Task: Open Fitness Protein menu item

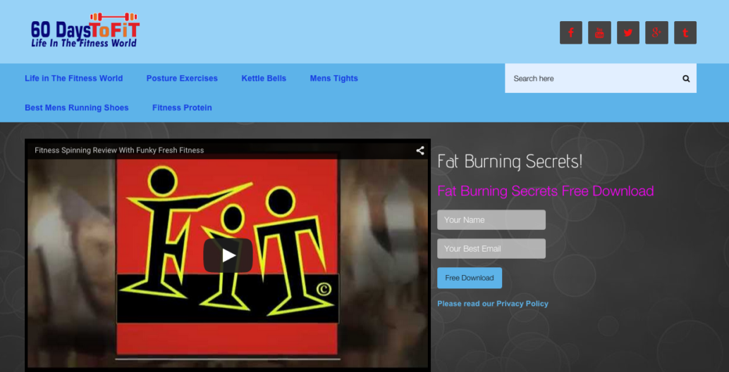Action: (182, 108)
